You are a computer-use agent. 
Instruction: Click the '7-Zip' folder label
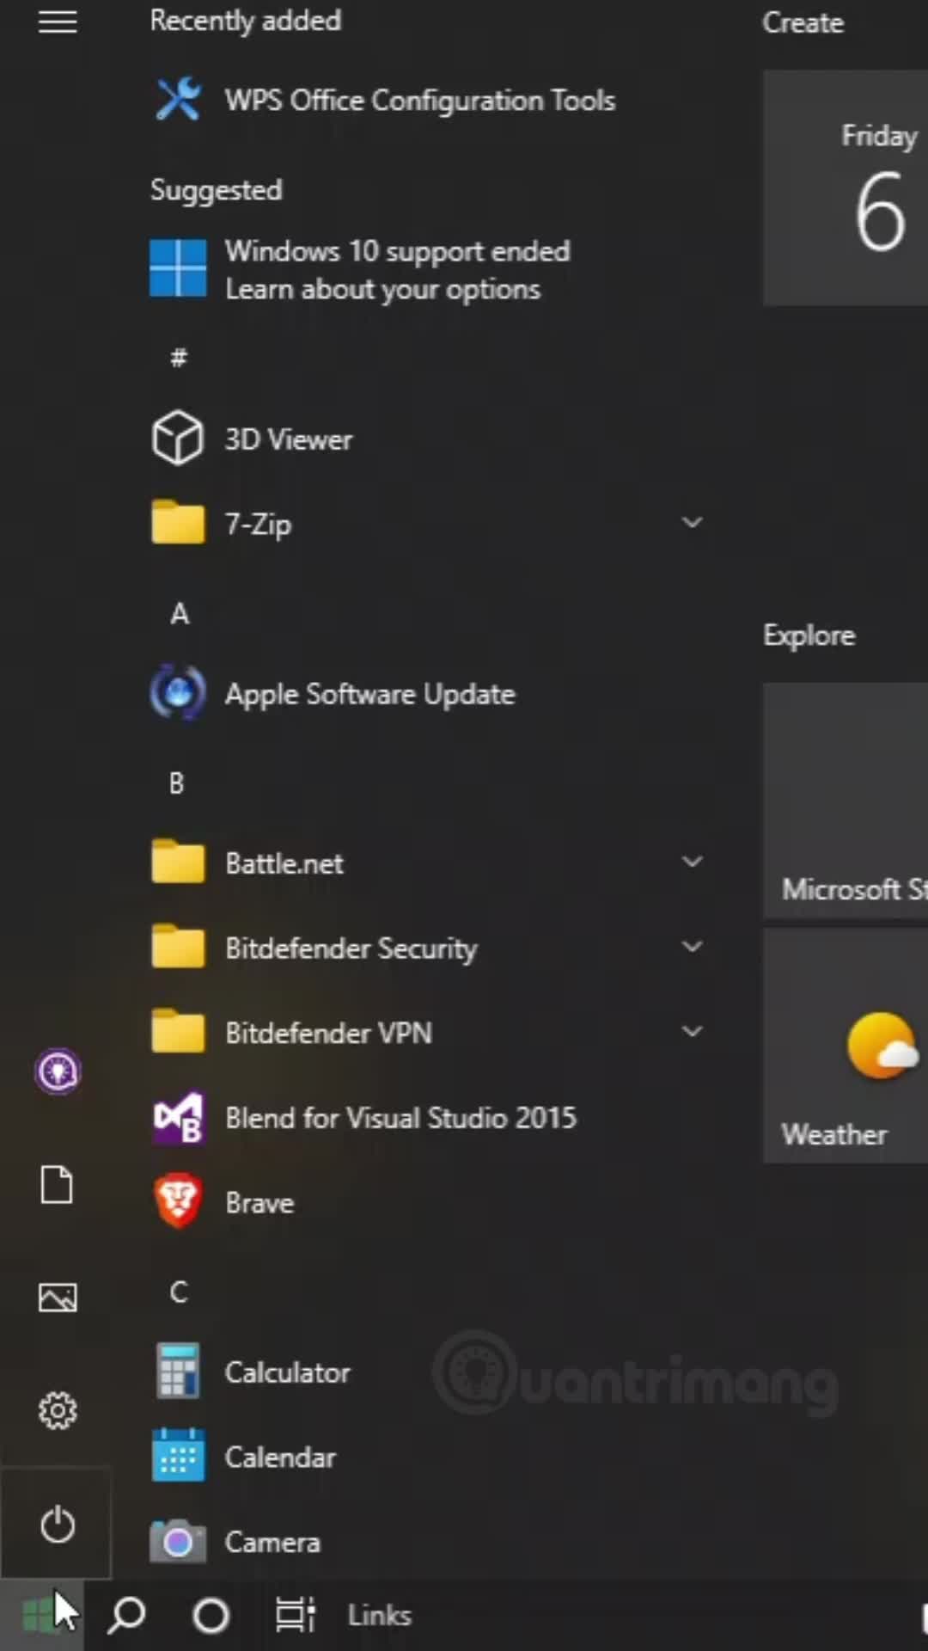pyautogui.click(x=258, y=524)
